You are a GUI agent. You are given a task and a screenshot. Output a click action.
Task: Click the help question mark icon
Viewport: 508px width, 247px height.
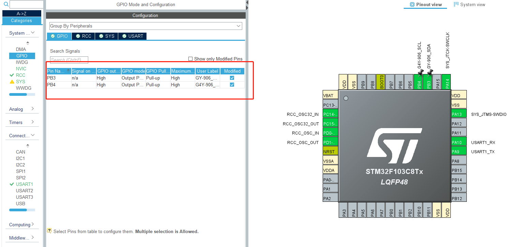point(49,231)
